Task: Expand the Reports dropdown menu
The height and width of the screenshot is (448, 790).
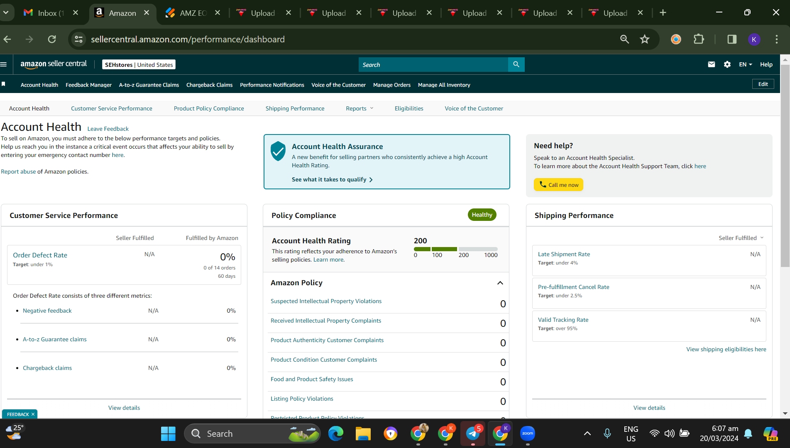Action: [x=360, y=108]
